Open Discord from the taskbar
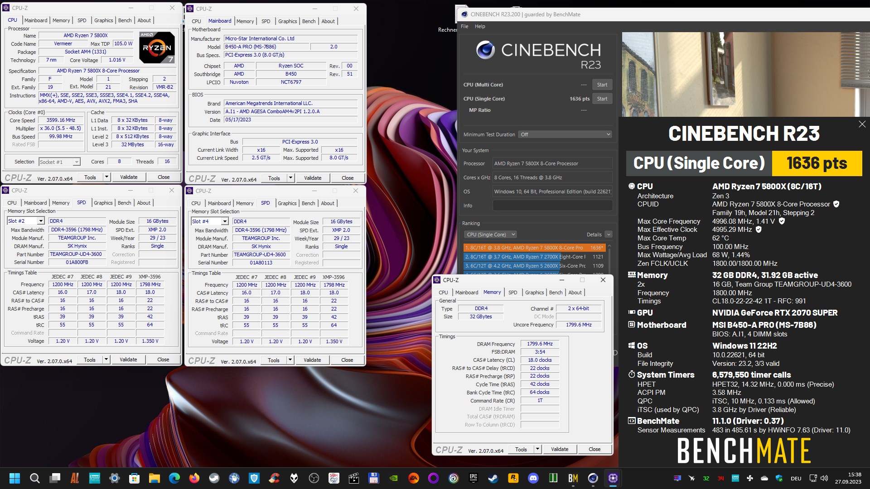Image resolution: width=870 pixels, height=489 pixels. point(533,478)
